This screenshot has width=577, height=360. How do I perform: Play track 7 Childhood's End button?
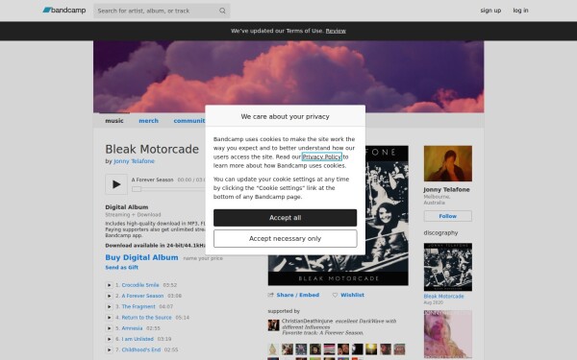click(110, 349)
